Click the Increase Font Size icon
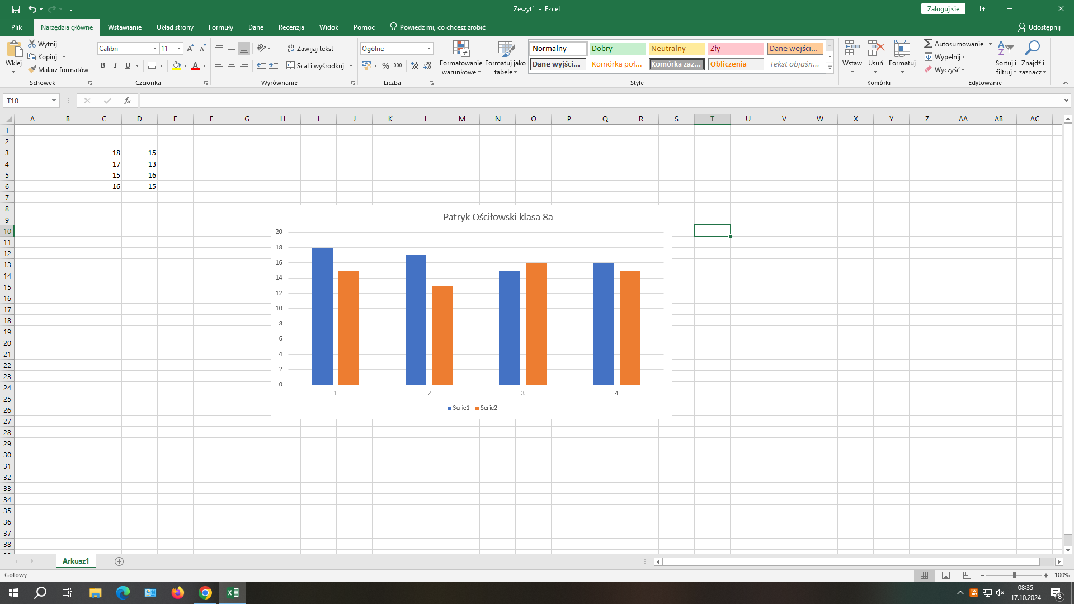This screenshot has height=604, width=1074. [190, 49]
